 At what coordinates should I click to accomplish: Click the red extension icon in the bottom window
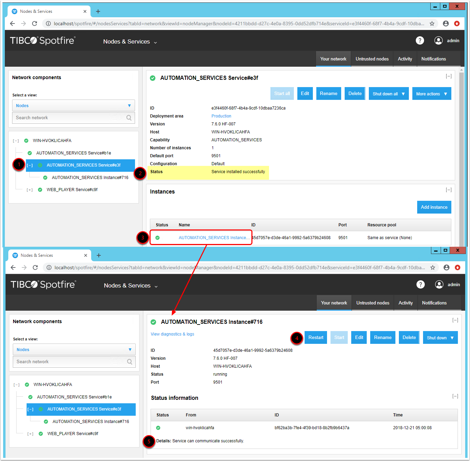pyautogui.click(x=458, y=267)
